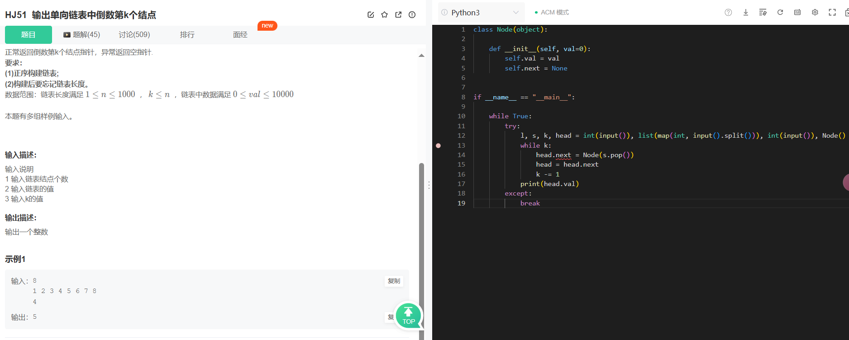849x340 pixels.
Task: Click the download code icon
Action: click(x=746, y=13)
